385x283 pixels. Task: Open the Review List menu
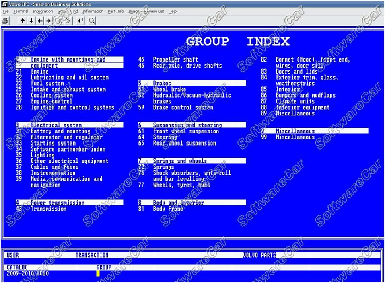[x=154, y=11]
